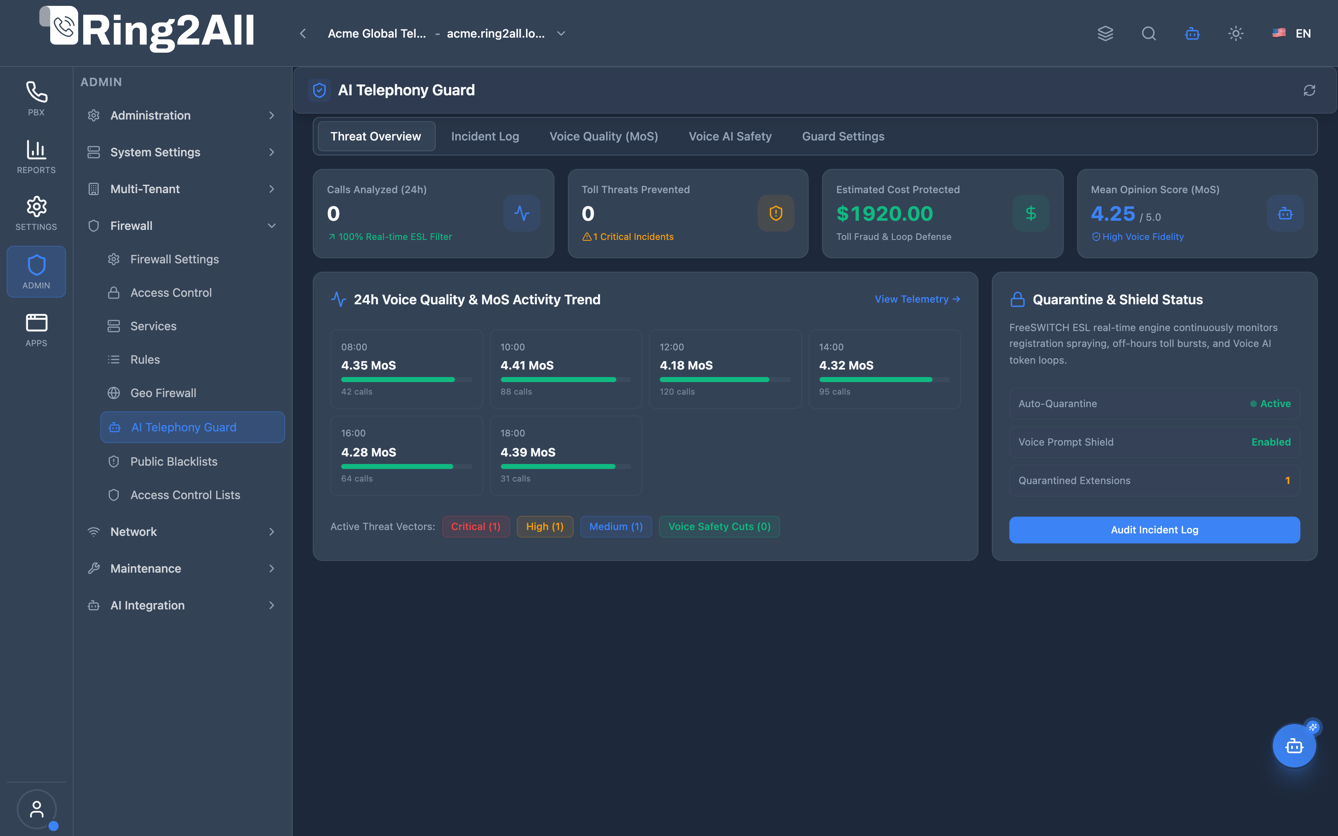
Task: Switch to the Incident Log tab
Action: tap(485, 136)
